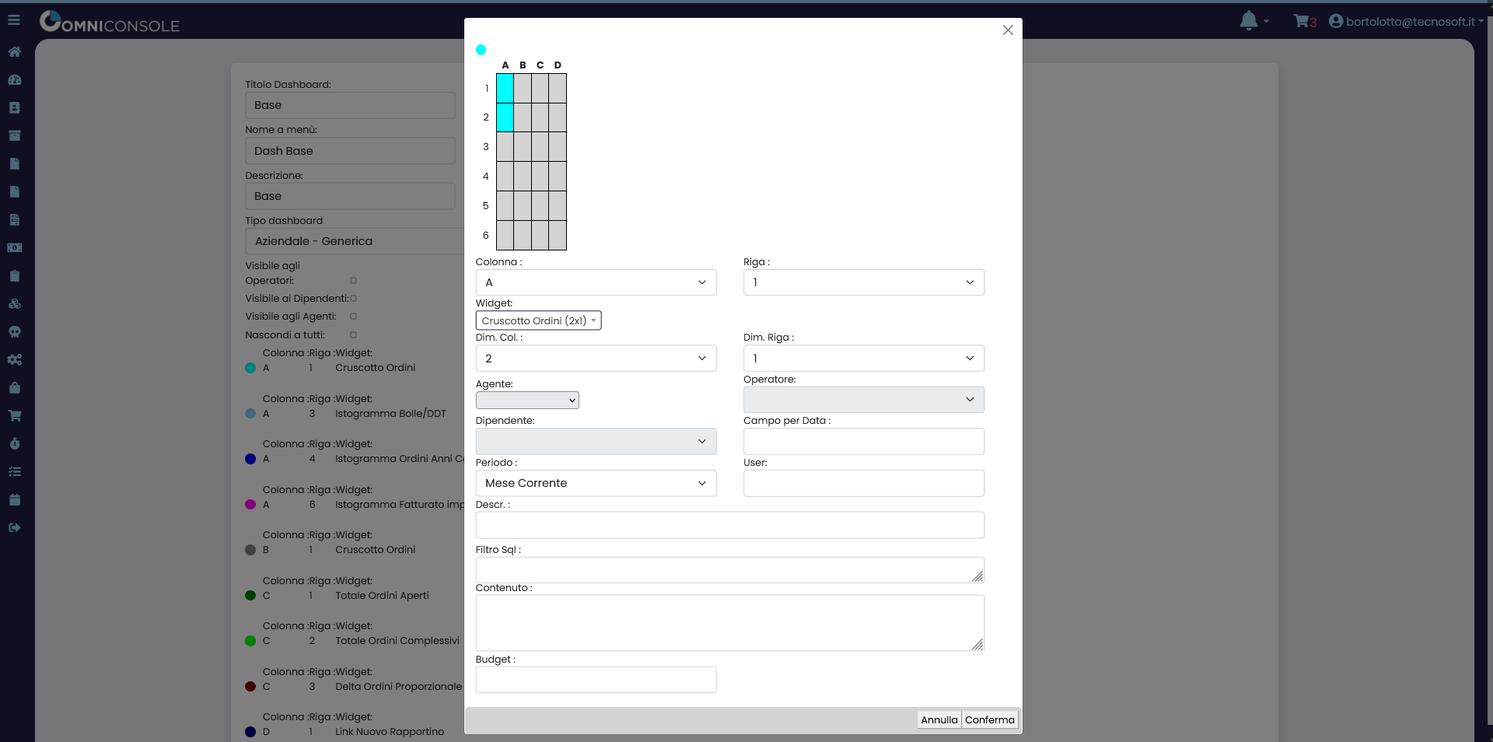Open the hamburger menu top left

(x=14, y=19)
